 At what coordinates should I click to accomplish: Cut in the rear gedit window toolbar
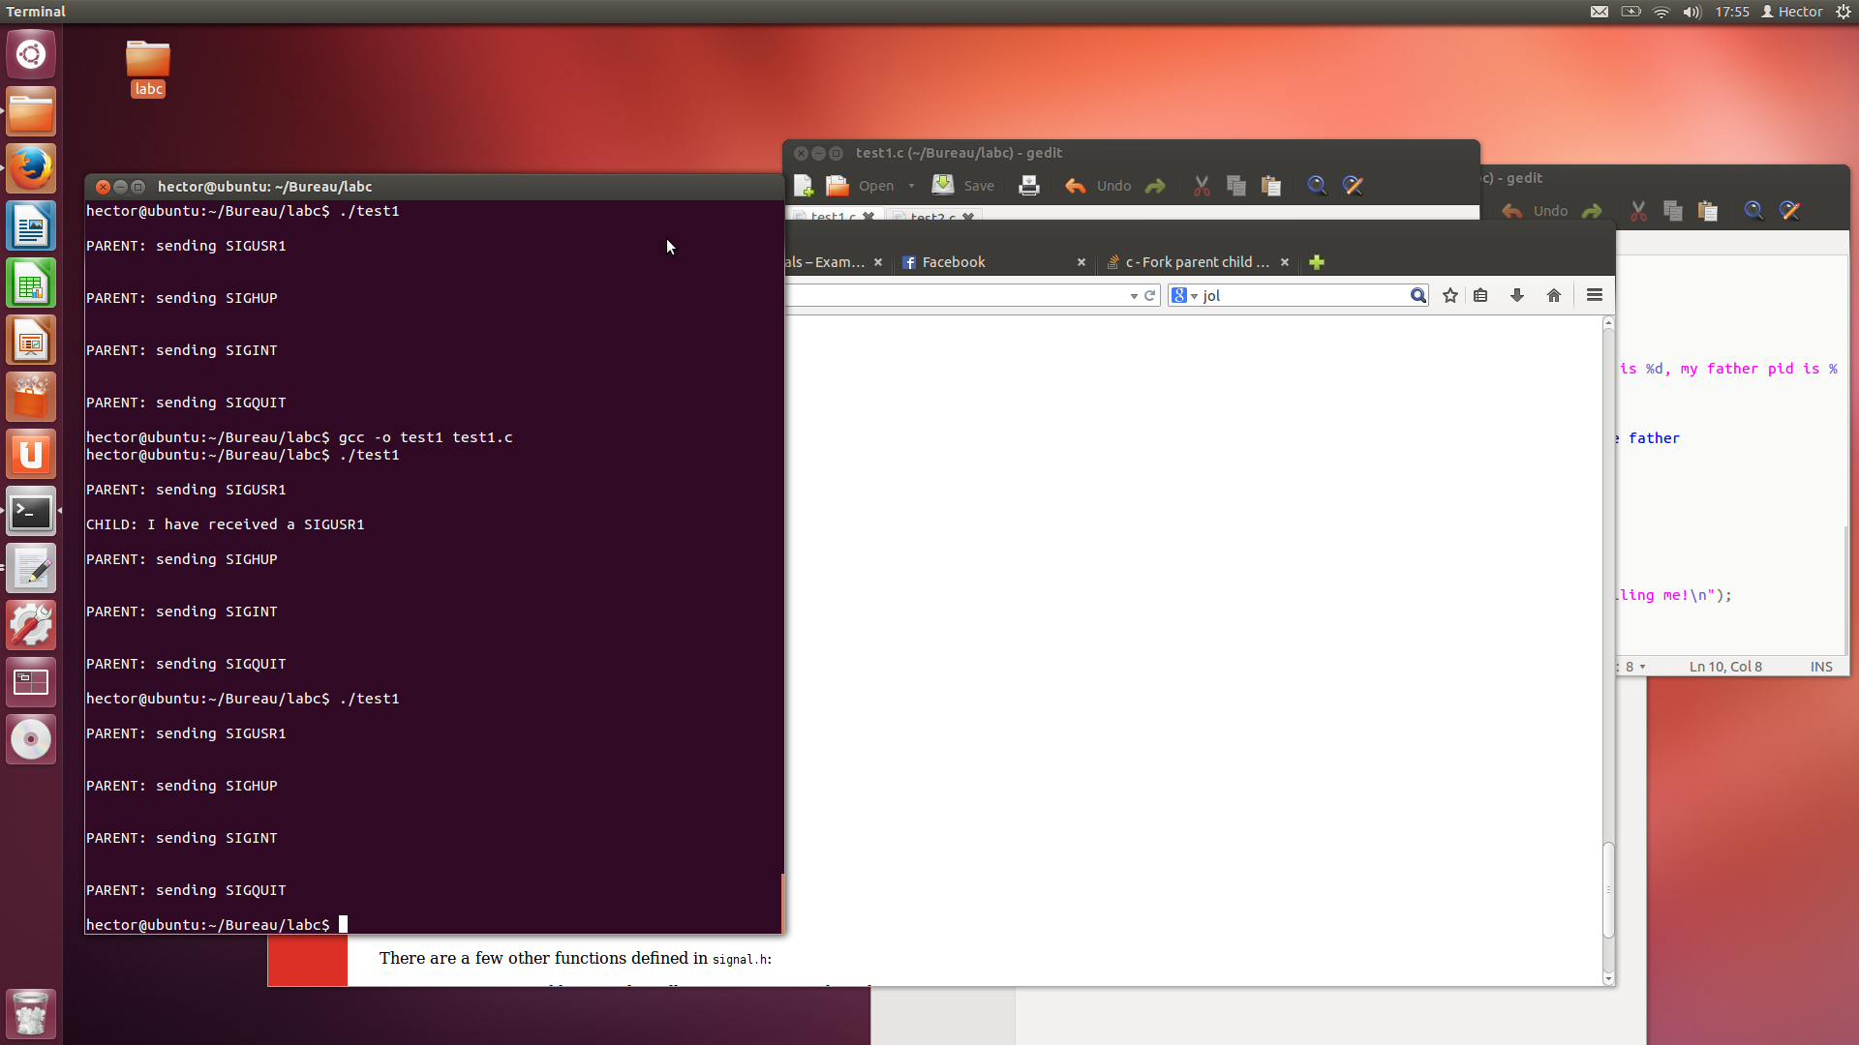point(1638,210)
